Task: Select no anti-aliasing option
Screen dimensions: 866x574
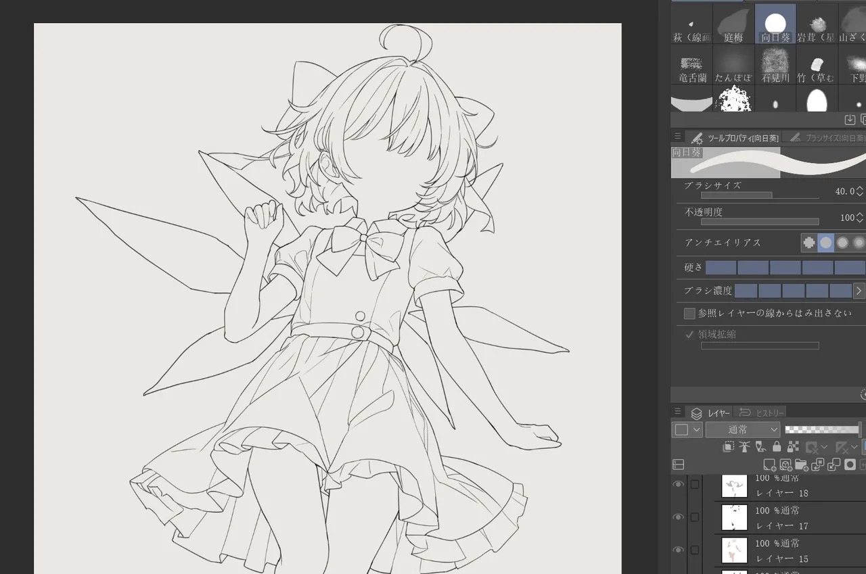Action: (x=809, y=242)
